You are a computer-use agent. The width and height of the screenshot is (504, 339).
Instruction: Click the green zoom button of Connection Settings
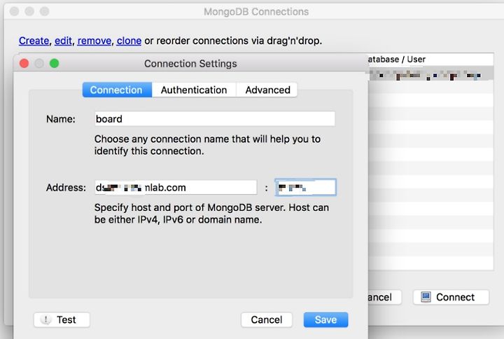point(55,63)
